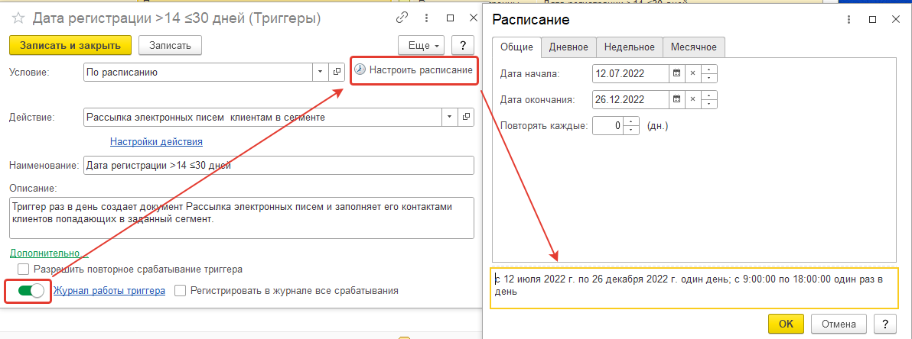Viewport: 912px width, 339px height.
Task: Check Регистрировать в журнале все срабатывания
Action: click(180, 291)
